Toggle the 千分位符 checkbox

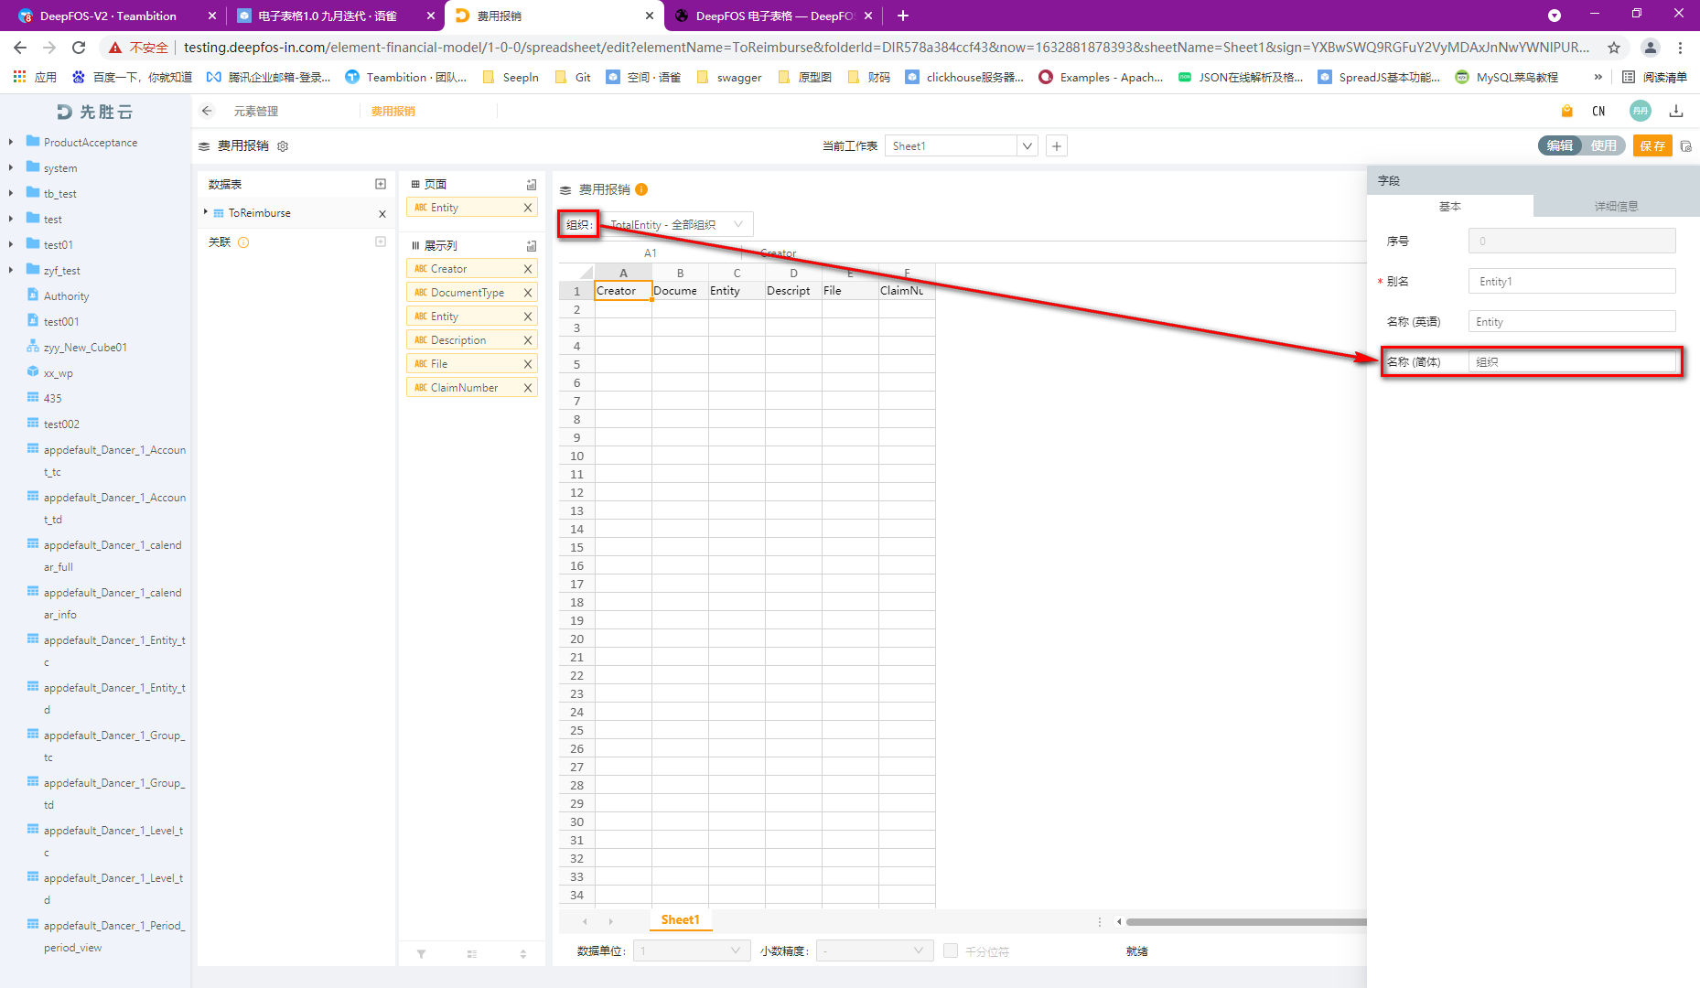(x=951, y=950)
